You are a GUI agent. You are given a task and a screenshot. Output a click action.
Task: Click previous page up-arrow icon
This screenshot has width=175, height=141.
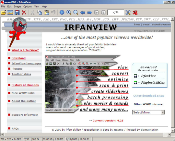pos(97,12)
